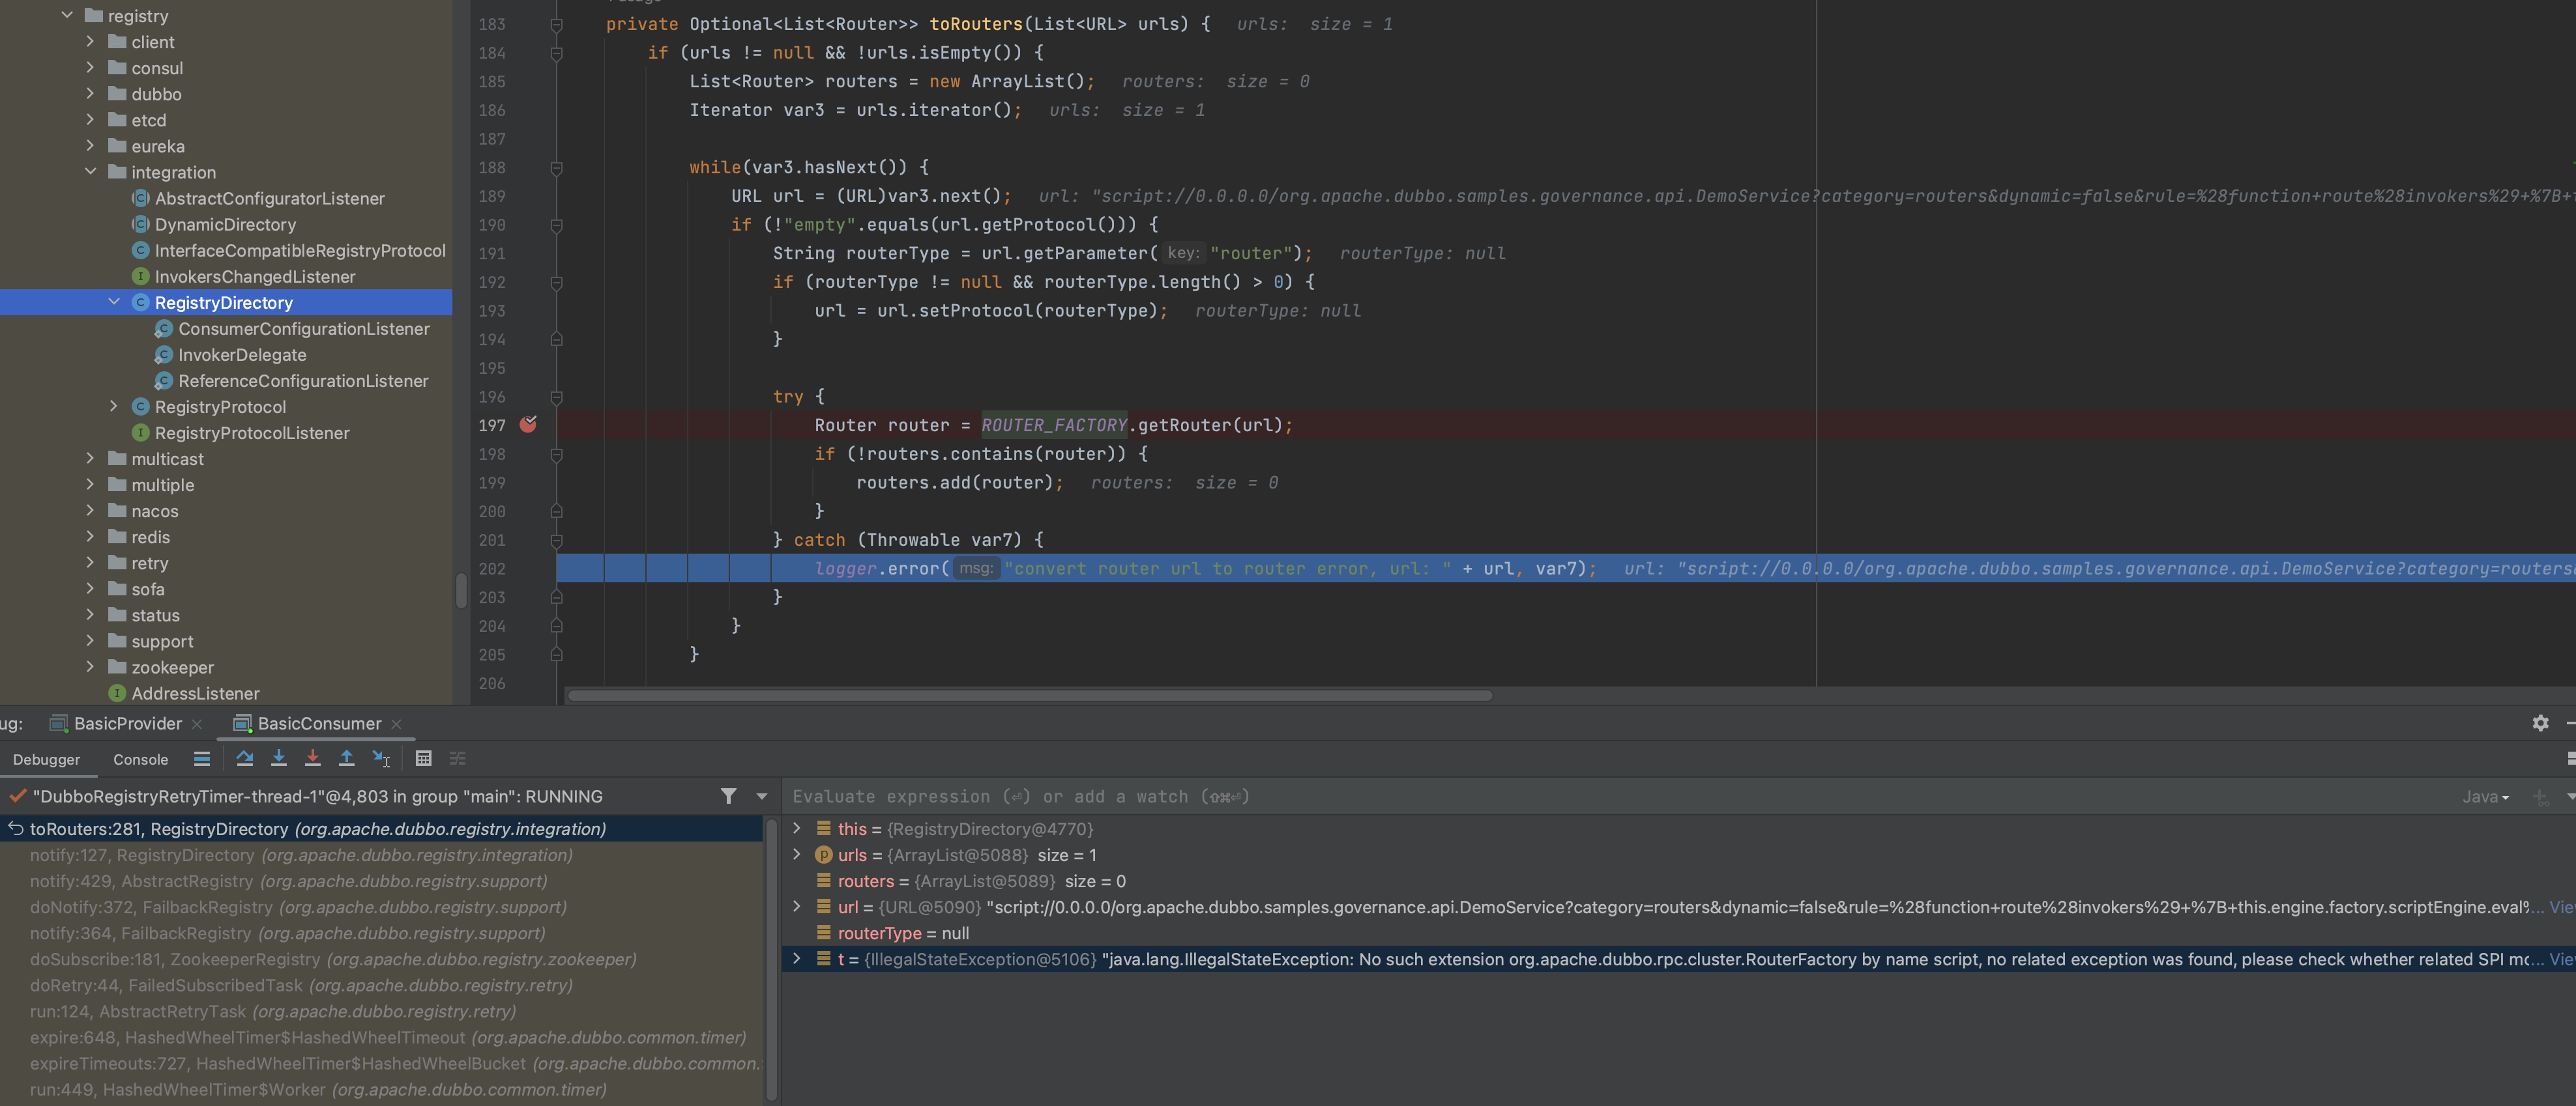Click line number 202 in gutter
This screenshot has height=1106, width=2576.
tap(492, 569)
